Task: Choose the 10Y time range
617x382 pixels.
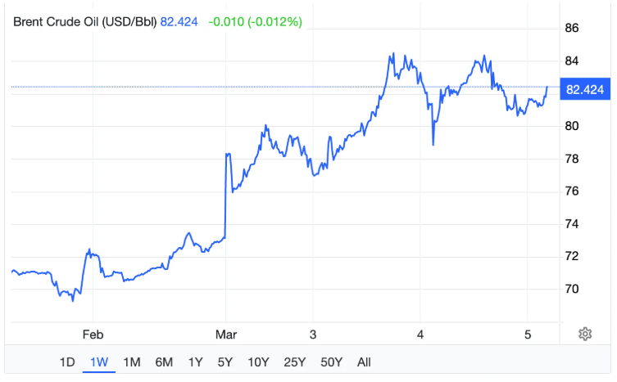Action: pos(258,362)
